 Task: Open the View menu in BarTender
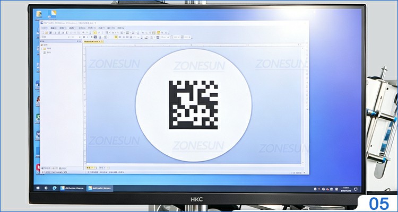[x=63, y=28]
